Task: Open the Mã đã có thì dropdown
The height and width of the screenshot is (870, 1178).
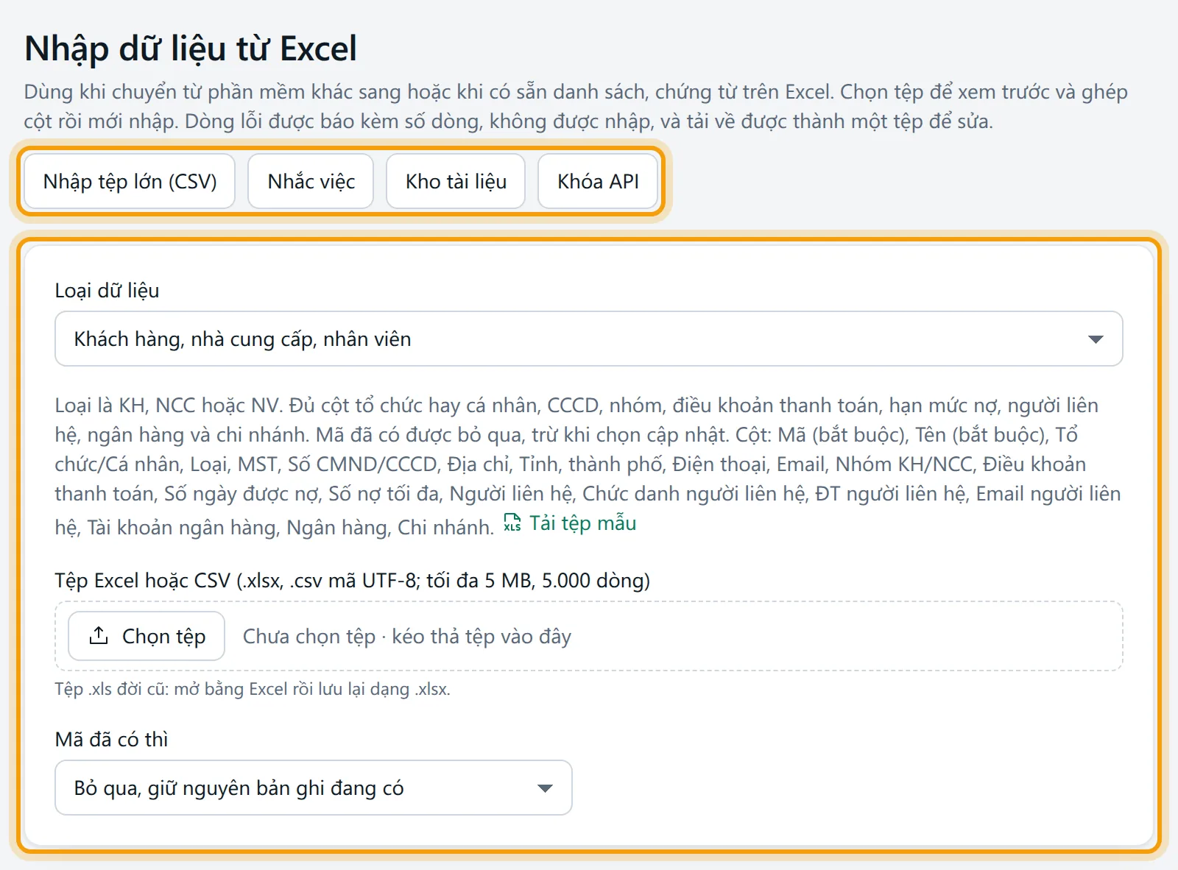Action: coord(314,788)
